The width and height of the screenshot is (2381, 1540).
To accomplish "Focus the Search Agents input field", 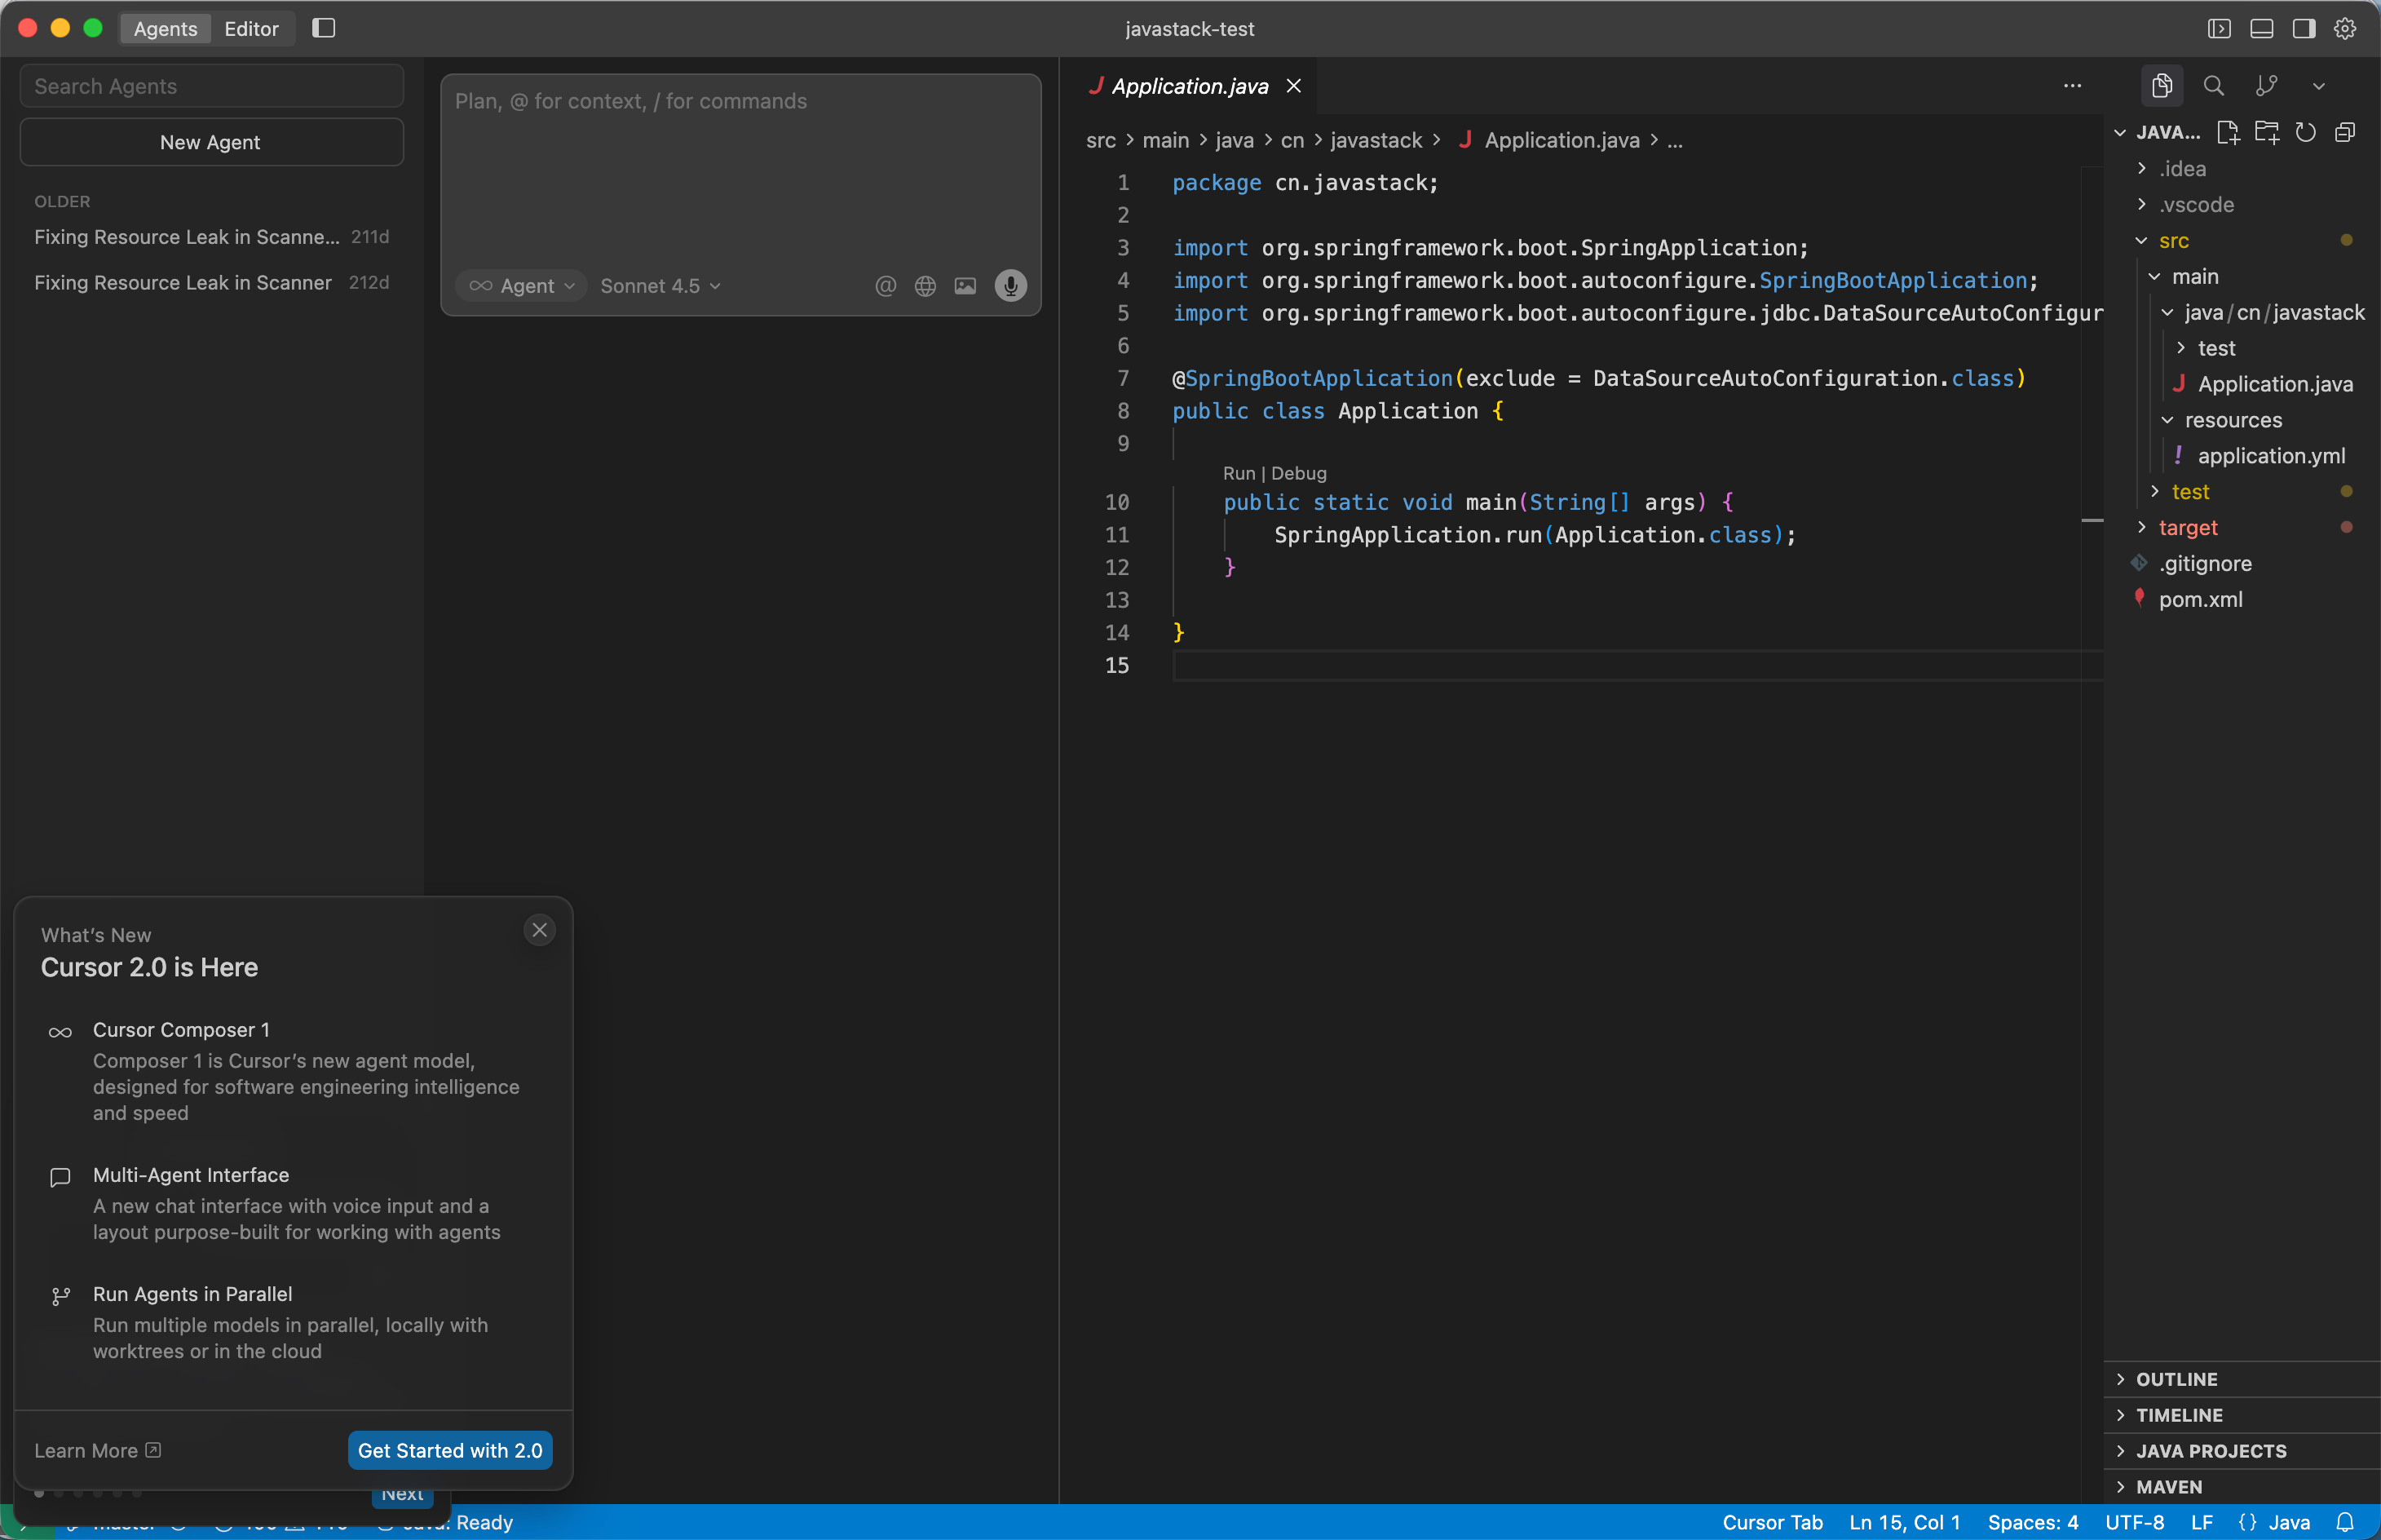I will tap(211, 86).
